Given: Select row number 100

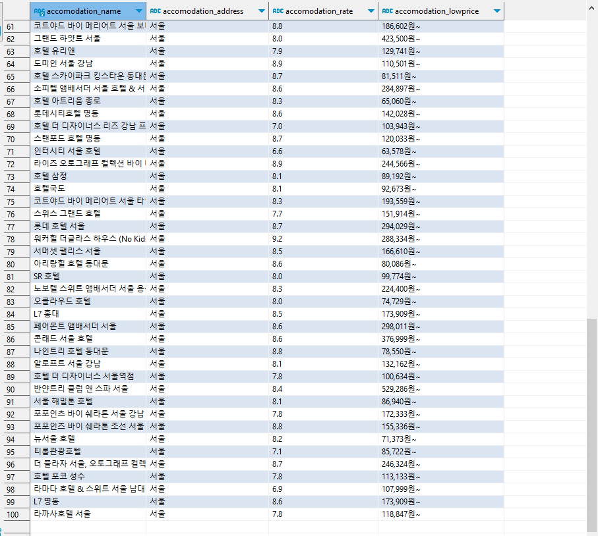Looking at the screenshot, I should click(16, 514).
